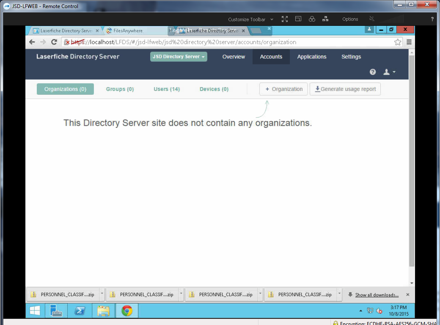
Task: Open the second PERSONNEL_CLASSIF zip download
Action: tap(143, 295)
